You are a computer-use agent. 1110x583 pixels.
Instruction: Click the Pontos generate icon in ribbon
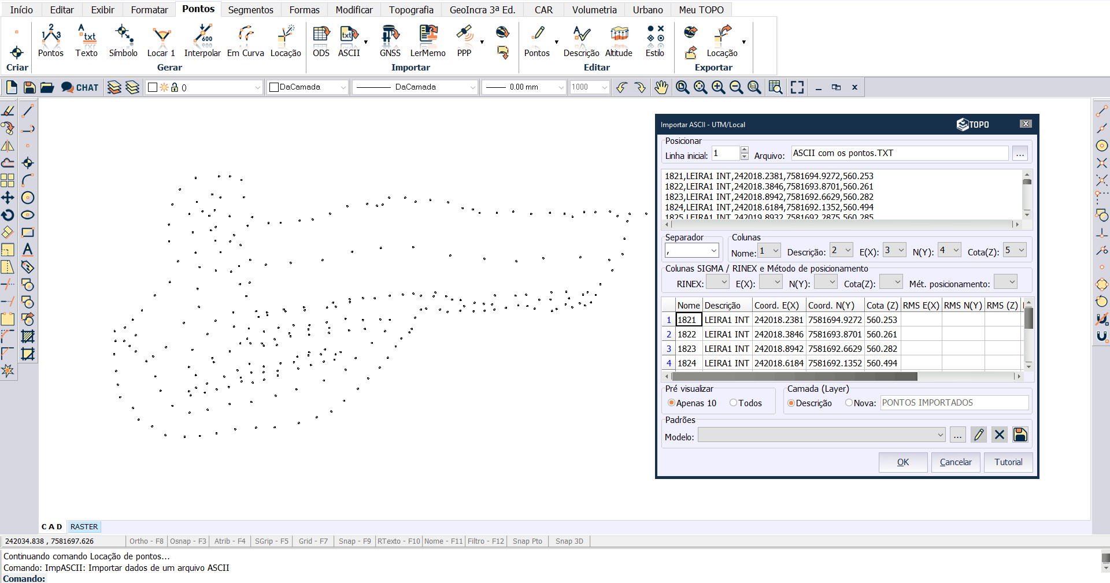51,41
